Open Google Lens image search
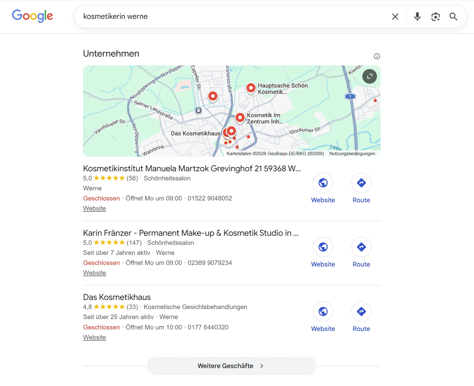Image resolution: width=474 pixels, height=386 pixels. (x=435, y=16)
